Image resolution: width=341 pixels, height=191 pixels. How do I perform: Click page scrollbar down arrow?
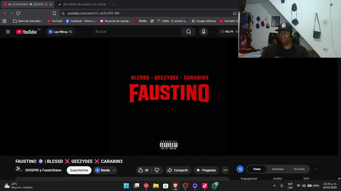(x=339, y=179)
